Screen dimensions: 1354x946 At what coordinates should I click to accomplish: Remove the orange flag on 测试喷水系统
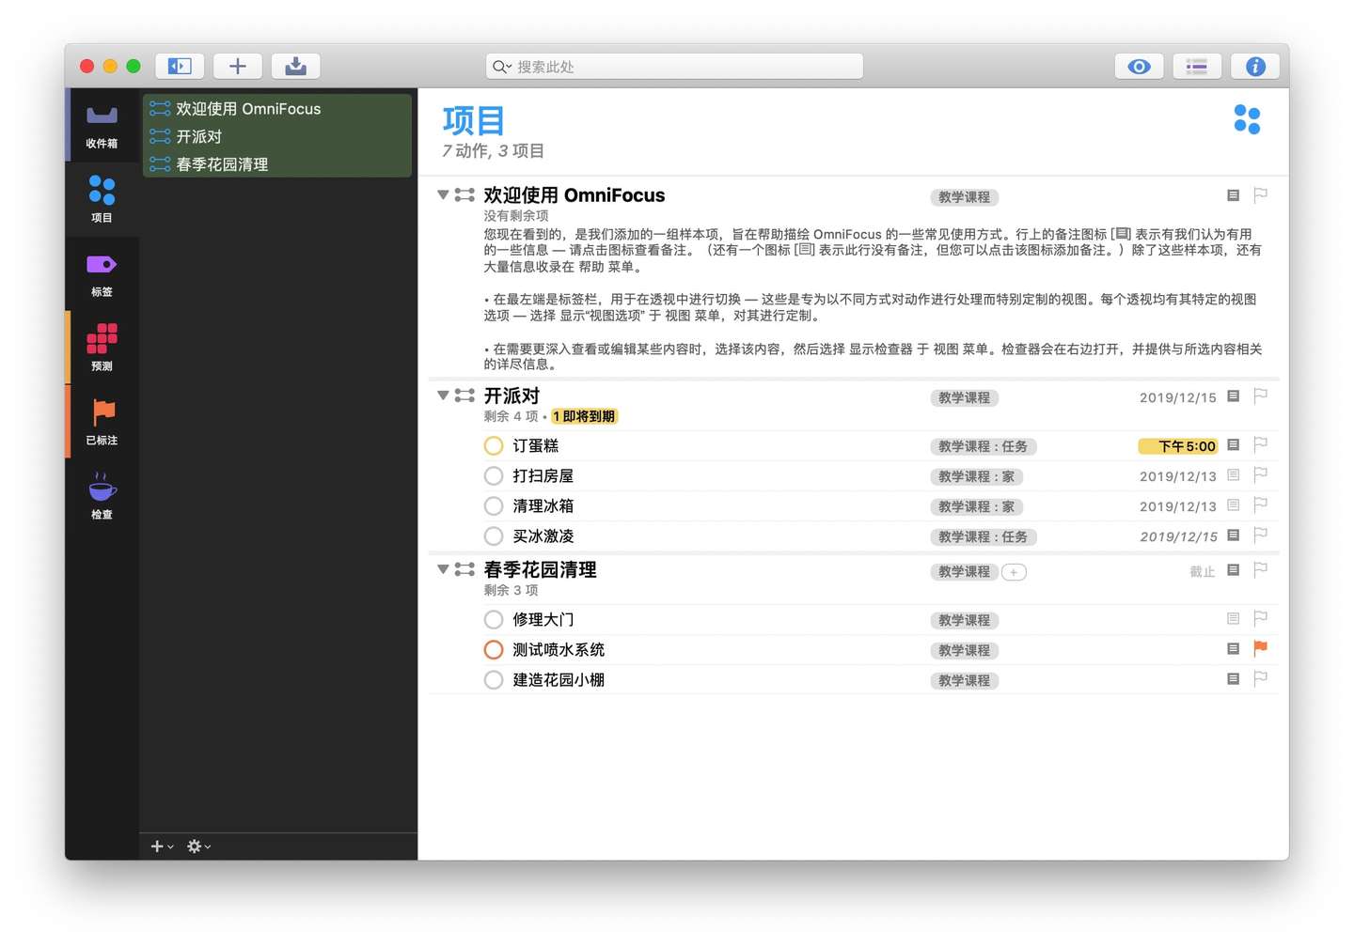tap(1261, 648)
